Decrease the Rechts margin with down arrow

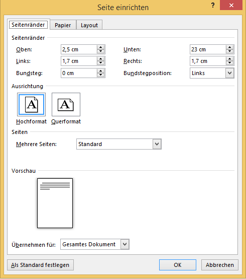coord(229,63)
